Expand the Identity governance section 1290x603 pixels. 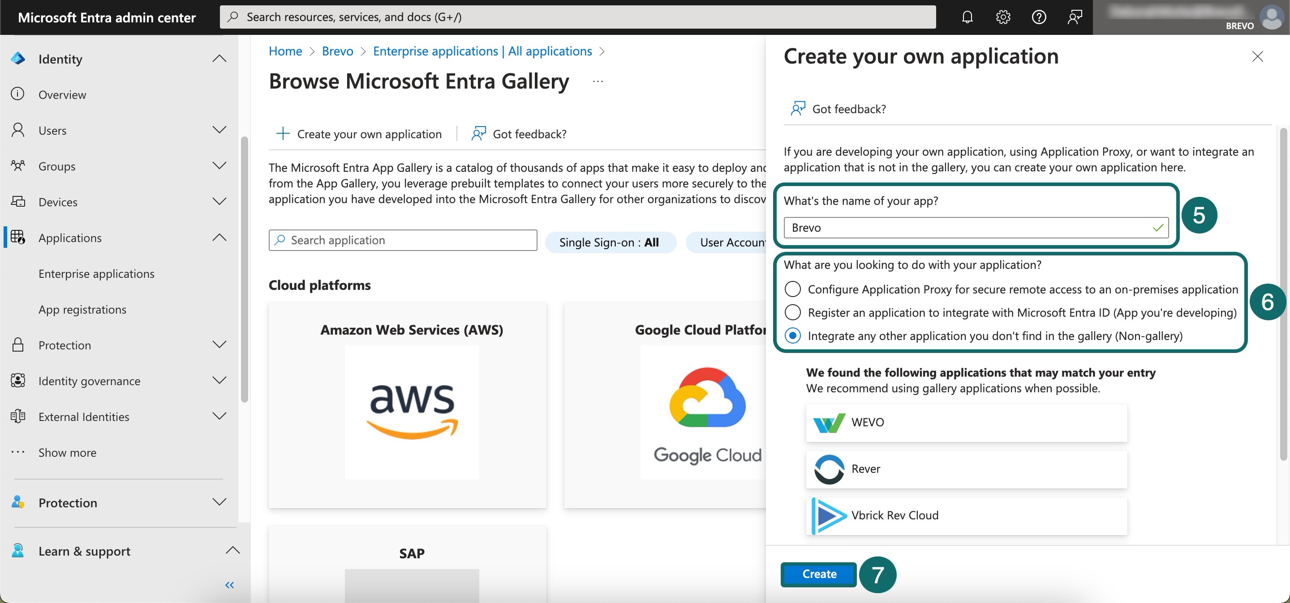[x=219, y=381]
